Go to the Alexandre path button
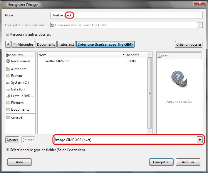 tap(23, 44)
